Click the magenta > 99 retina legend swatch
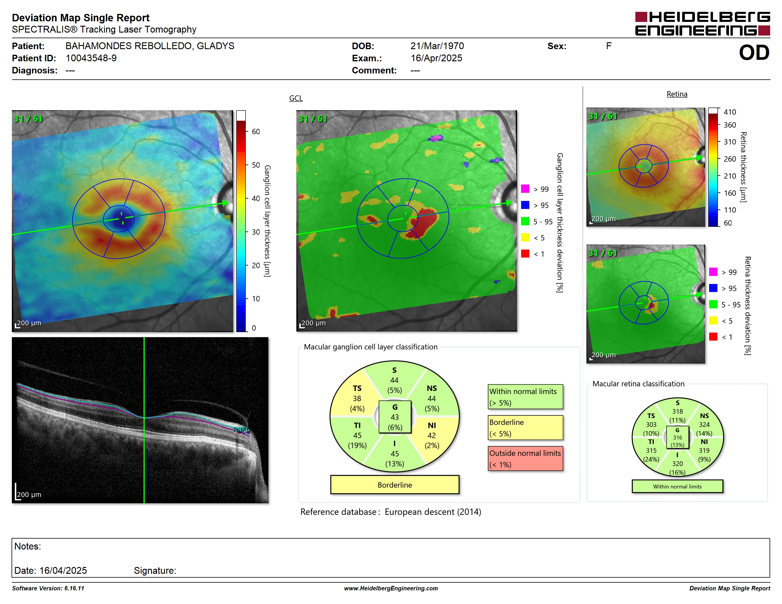The height and width of the screenshot is (604, 782). coord(713,272)
